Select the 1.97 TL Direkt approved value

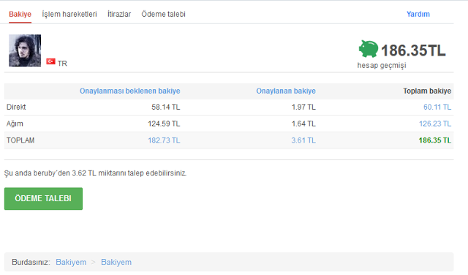point(303,107)
